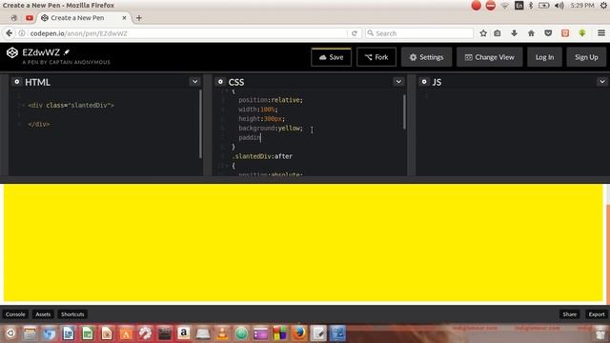This screenshot has height=343, width=610.
Task: Expand the HTML panel dropdown chevron
Action: tap(194, 82)
